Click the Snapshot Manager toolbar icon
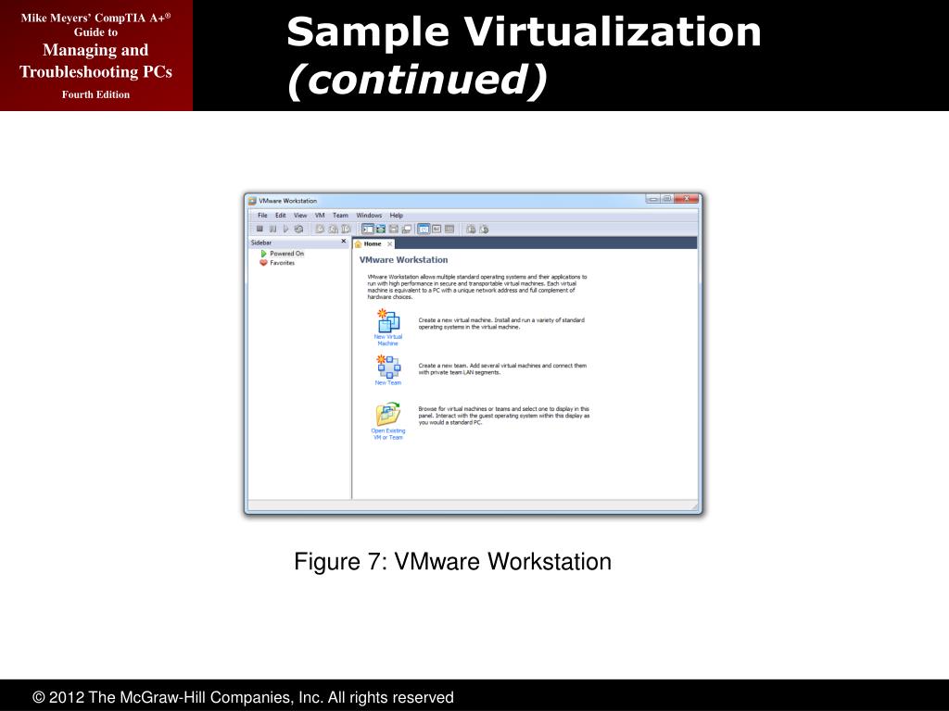949x711 pixels. (x=346, y=230)
